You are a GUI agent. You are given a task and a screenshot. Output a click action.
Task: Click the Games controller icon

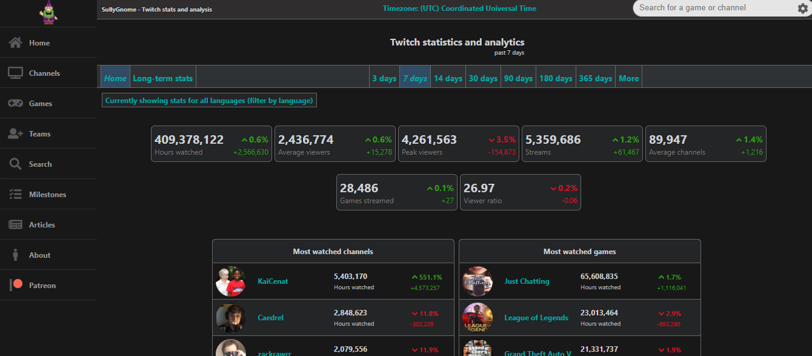[15, 104]
